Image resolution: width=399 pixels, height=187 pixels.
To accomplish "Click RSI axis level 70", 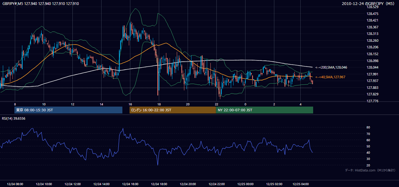I will click(368, 134).
